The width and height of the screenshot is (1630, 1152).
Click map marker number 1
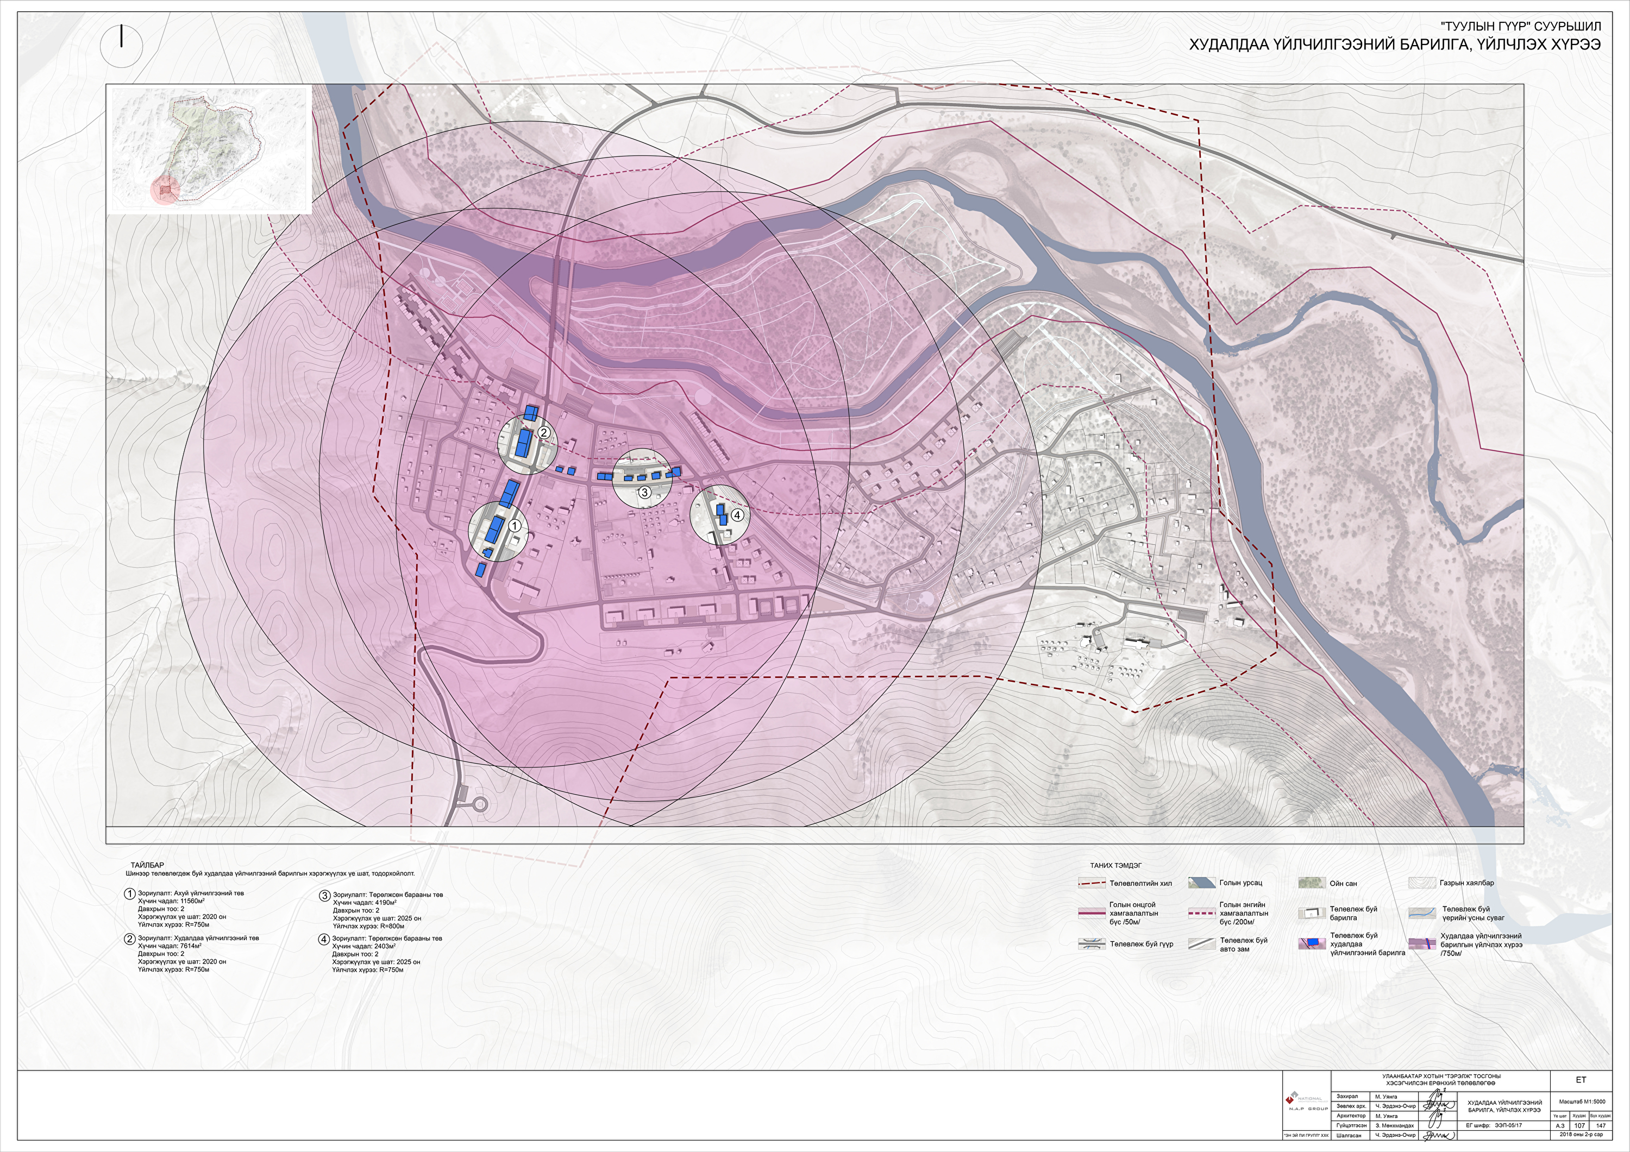click(x=515, y=526)
